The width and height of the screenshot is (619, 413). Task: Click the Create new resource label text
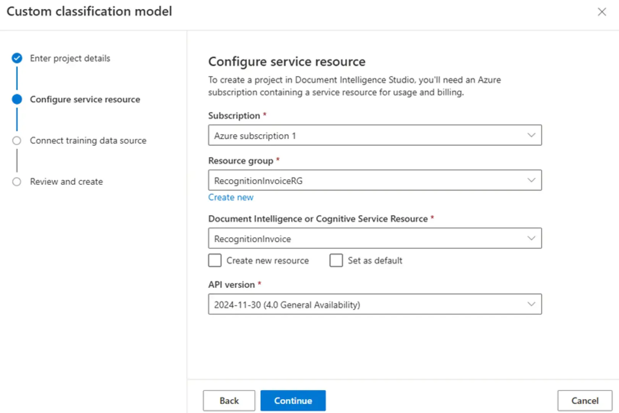point(267,260)
